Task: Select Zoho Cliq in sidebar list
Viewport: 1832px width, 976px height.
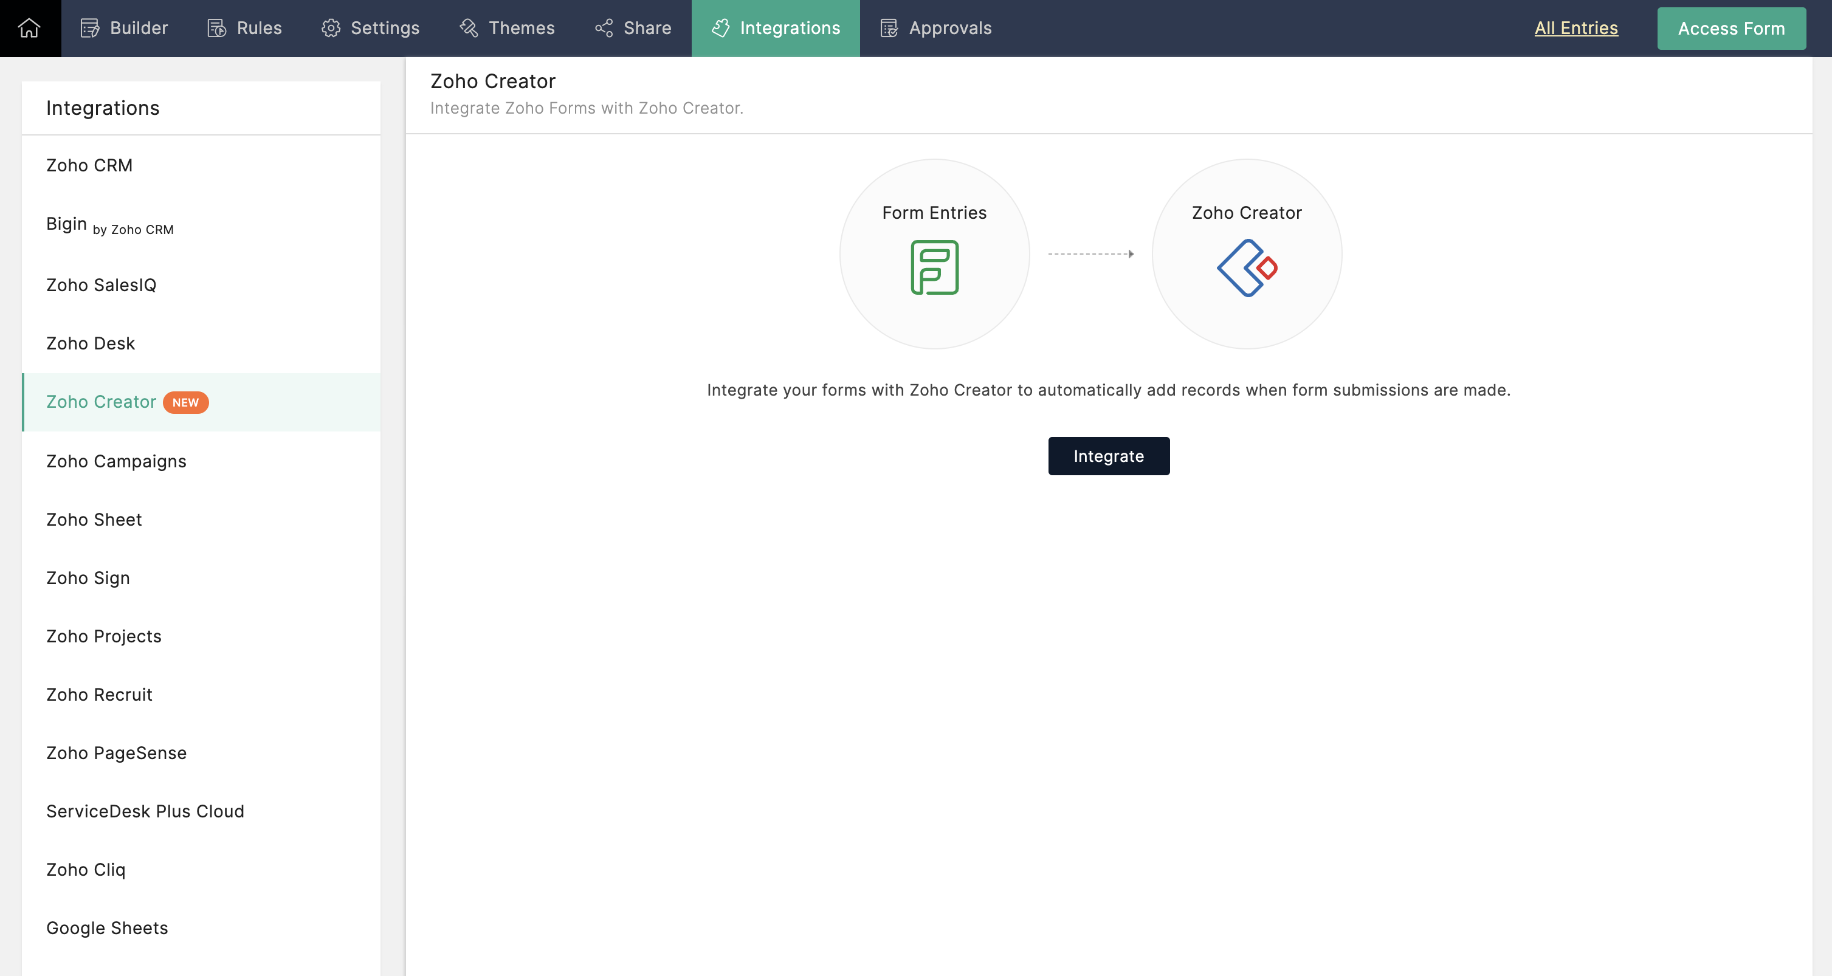Action: tap(85, 870)
